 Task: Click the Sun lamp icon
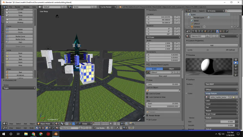pos(7,56)
